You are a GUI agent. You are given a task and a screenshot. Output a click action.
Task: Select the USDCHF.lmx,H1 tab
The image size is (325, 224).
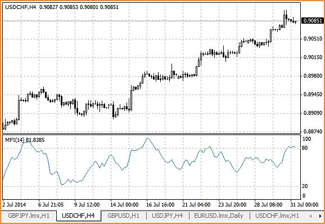277,216
